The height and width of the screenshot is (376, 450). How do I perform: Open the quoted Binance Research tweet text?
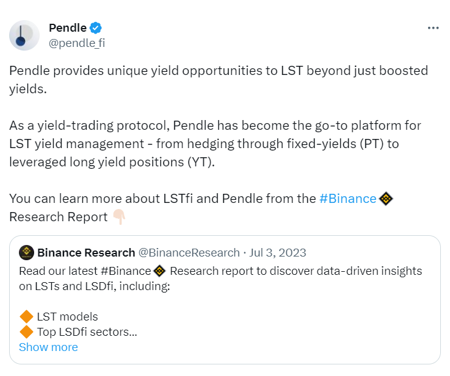[220, 278]
